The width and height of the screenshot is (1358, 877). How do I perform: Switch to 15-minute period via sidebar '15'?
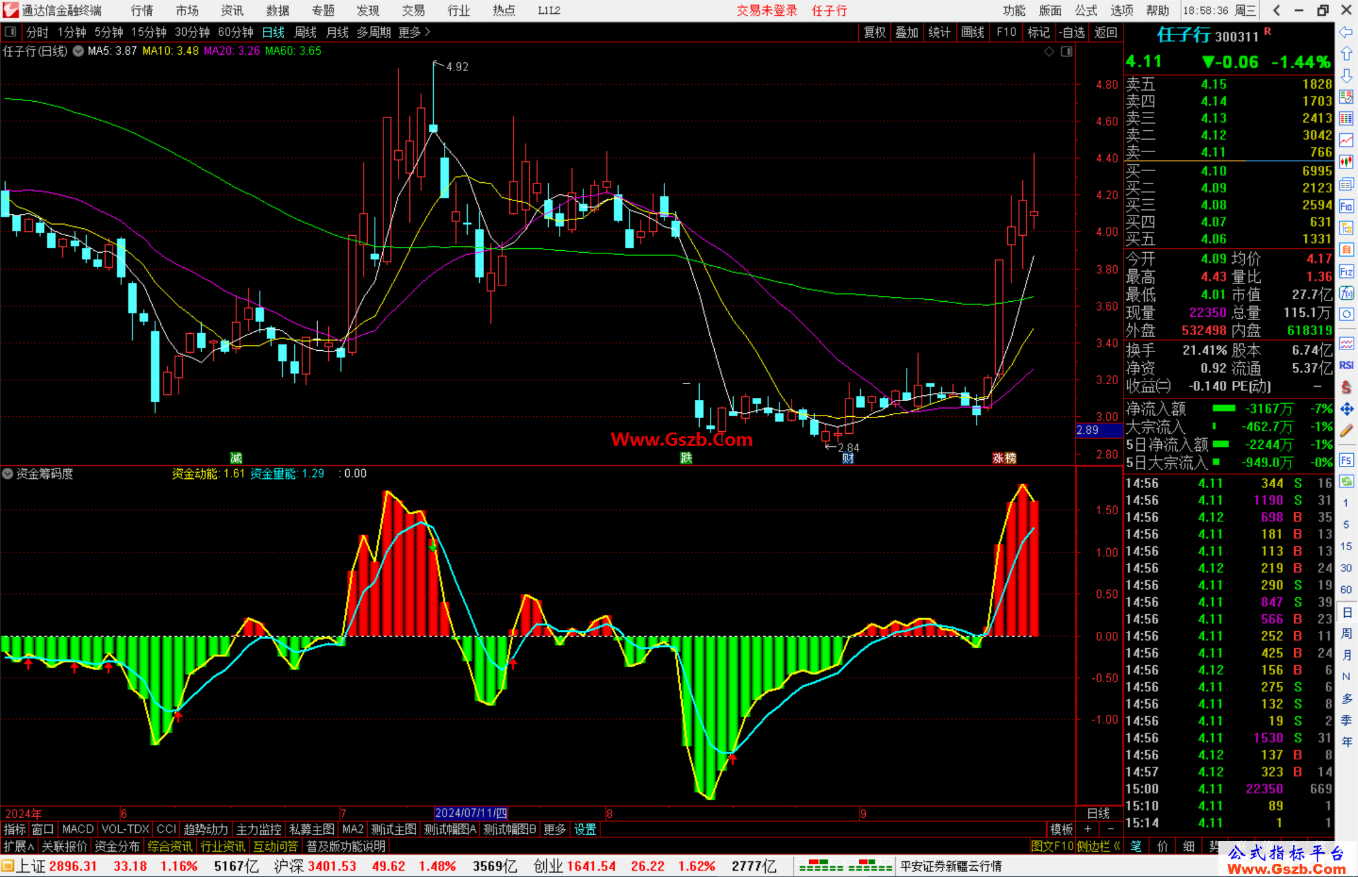[x=1345, y=546]
